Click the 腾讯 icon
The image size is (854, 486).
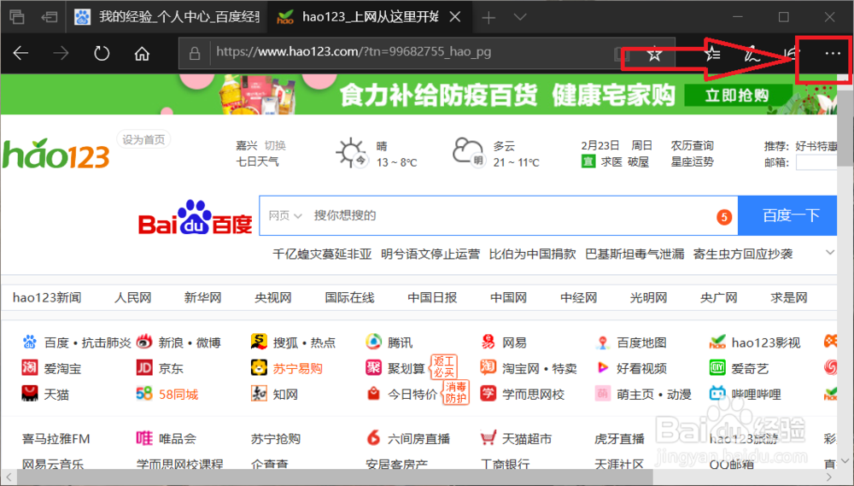374,343
